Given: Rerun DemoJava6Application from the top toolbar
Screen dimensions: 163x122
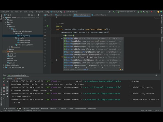Looking at the screenshot, I should (138, 12).
